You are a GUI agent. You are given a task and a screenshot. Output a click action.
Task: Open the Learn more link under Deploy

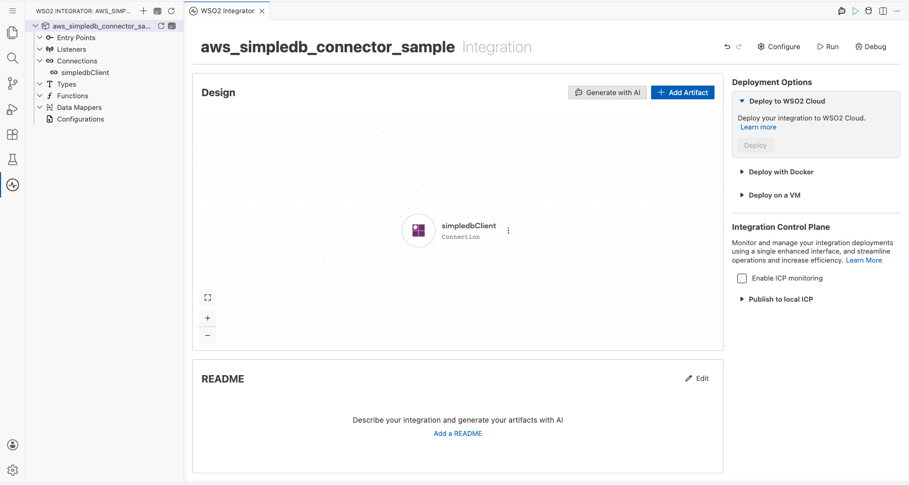tap(758, 127)
